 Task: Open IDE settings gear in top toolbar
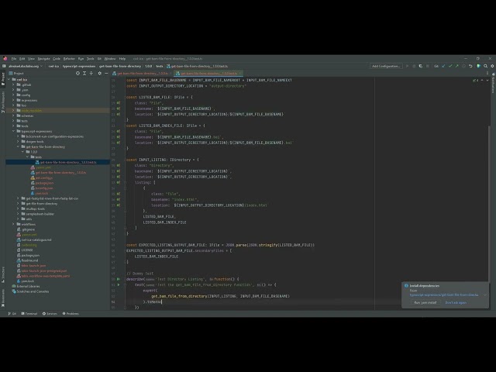coord(492,66)
